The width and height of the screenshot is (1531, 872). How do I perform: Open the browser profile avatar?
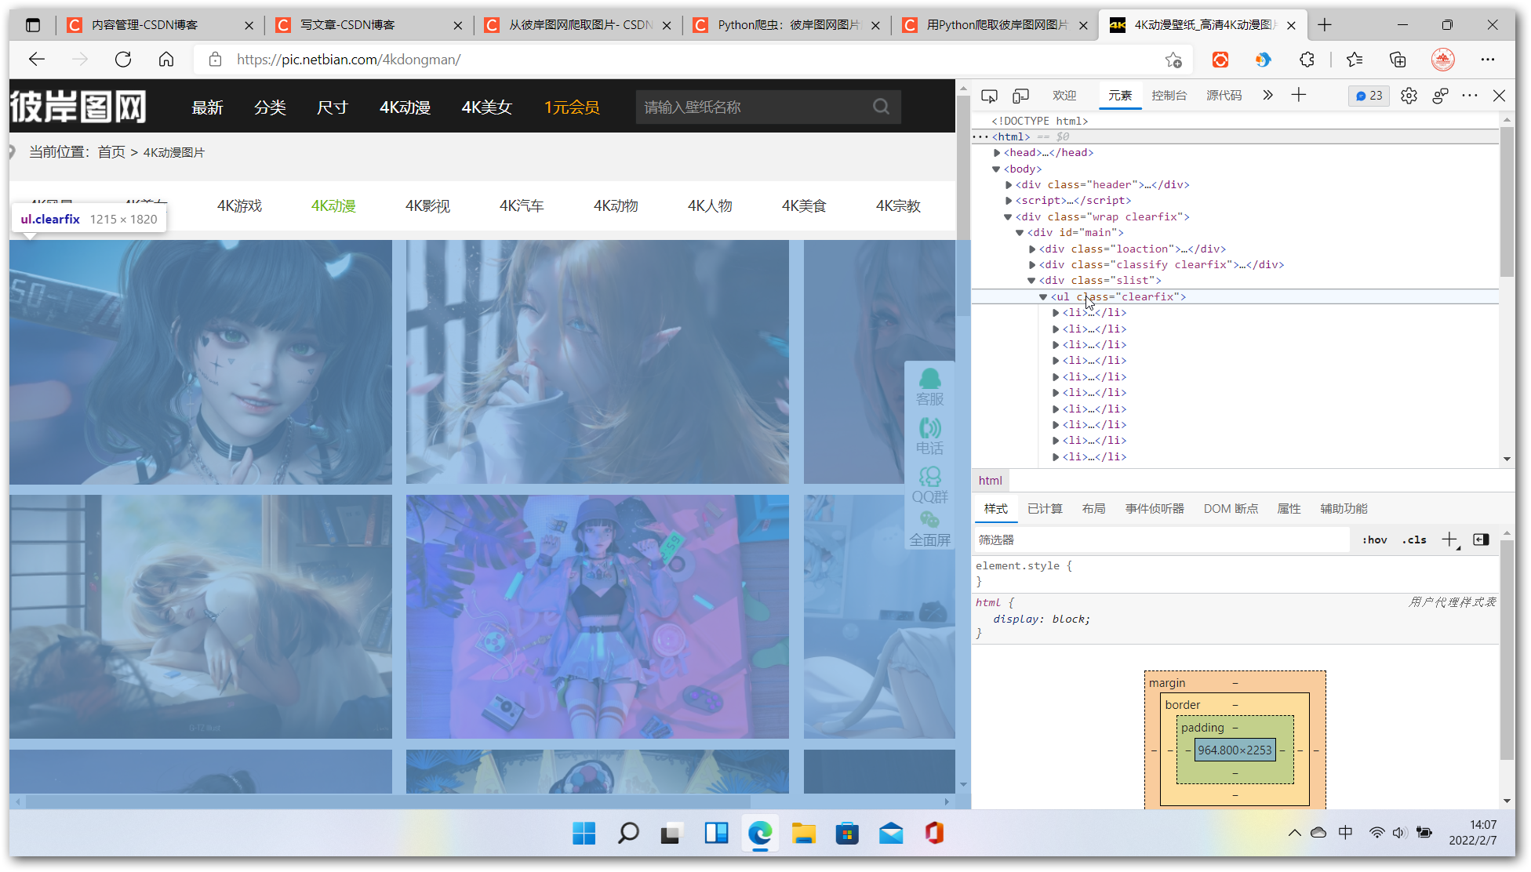1443,60
